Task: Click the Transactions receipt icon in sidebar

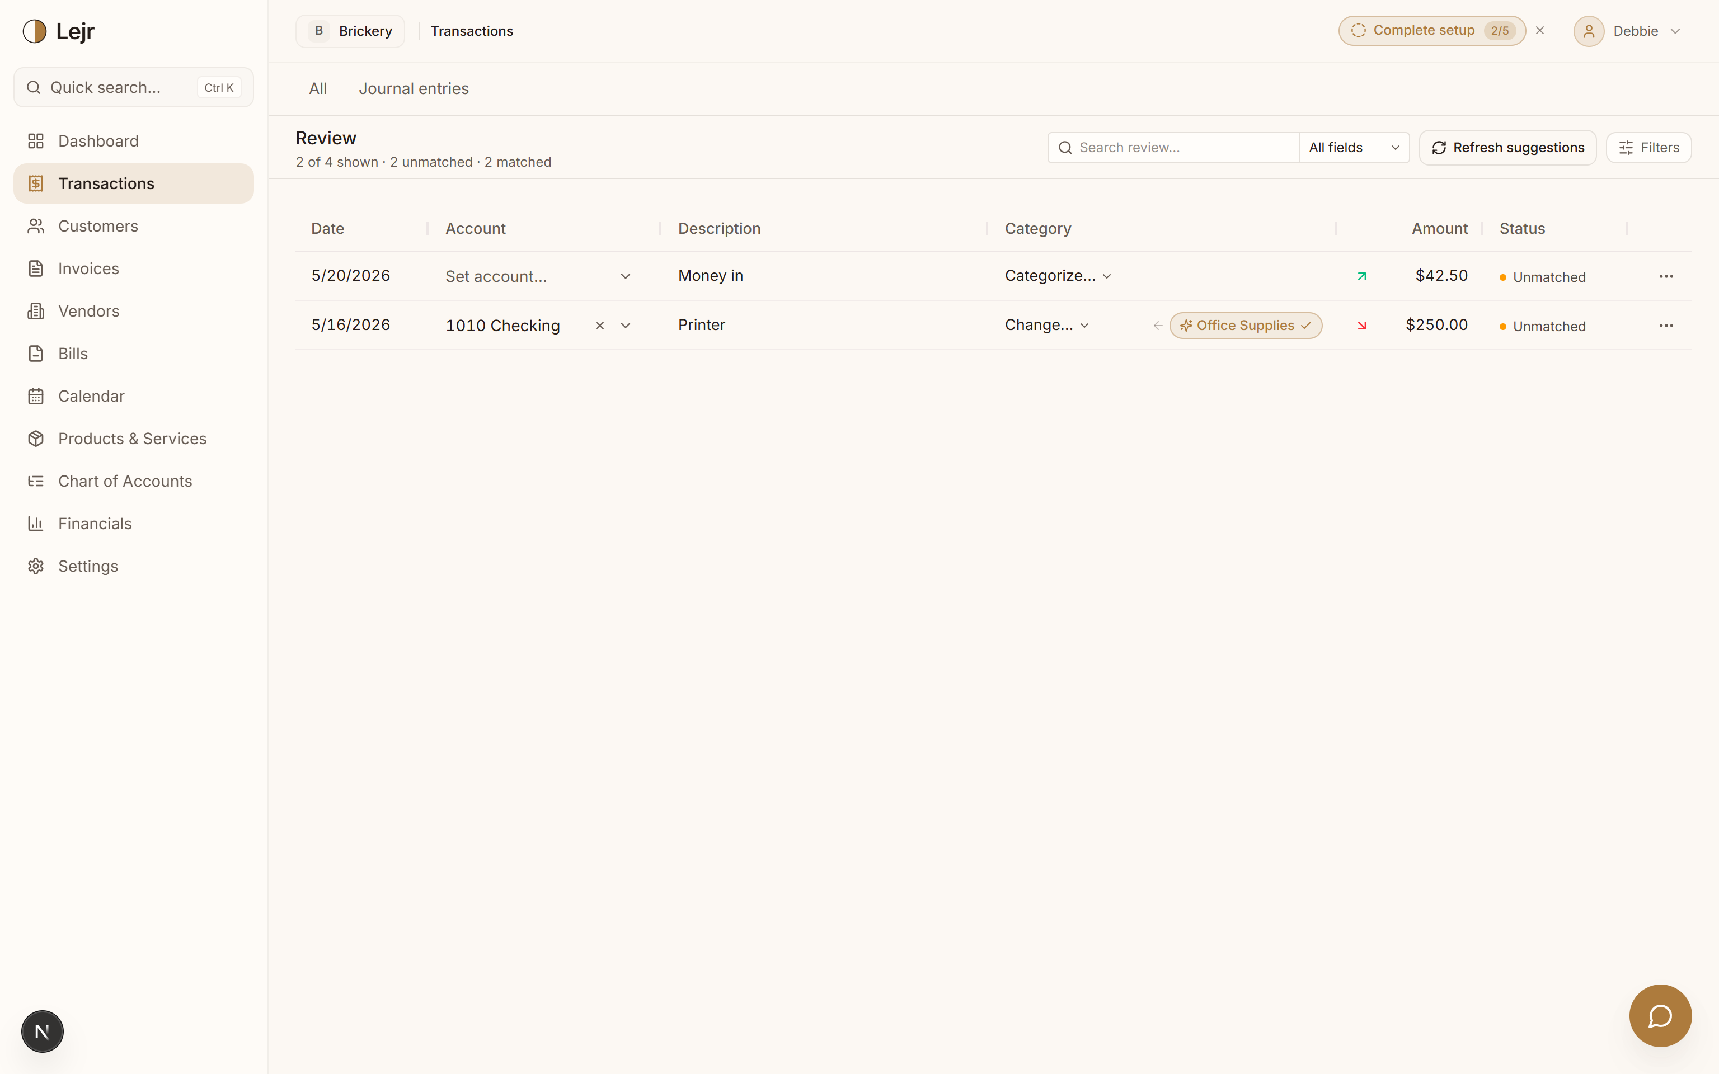Action: tap(35, 183)
